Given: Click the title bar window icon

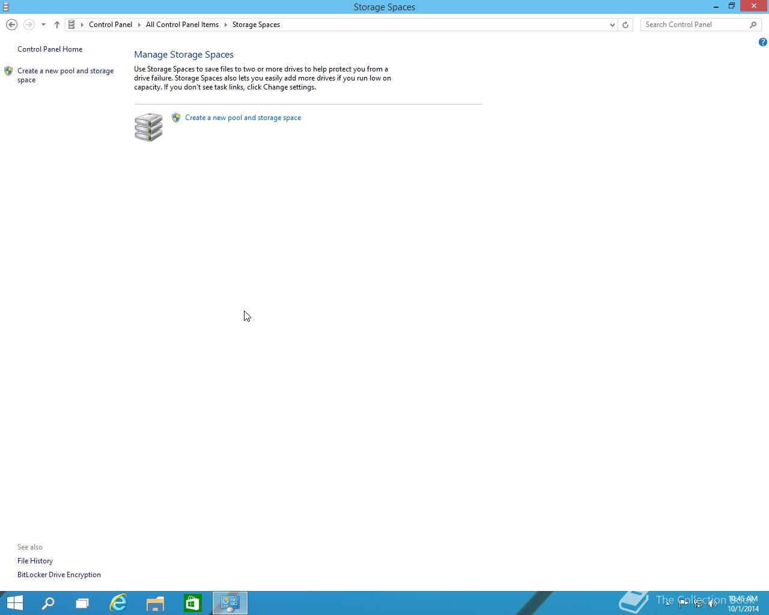Looking at the screenshot, I should point(6,7).
